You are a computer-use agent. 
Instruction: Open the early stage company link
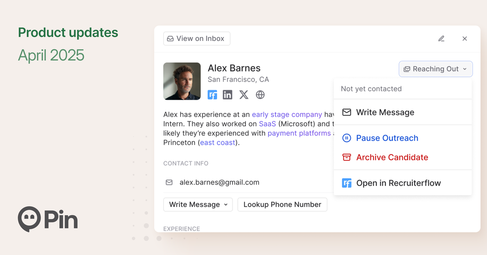[x=287, y=115]
